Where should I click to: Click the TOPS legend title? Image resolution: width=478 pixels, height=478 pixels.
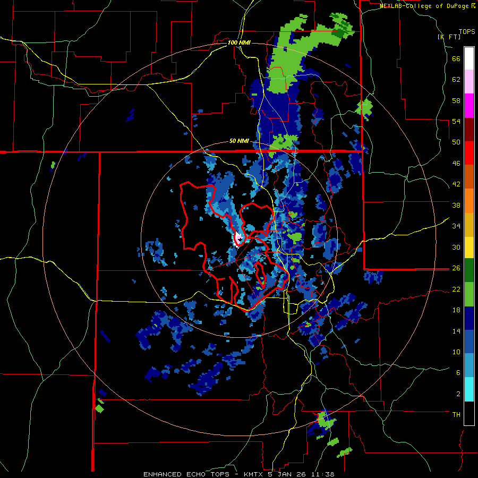click(x=467, y=32)
